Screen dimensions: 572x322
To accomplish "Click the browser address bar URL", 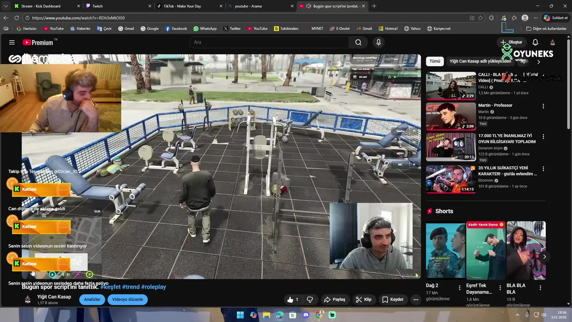I will (x=78, y=18).
